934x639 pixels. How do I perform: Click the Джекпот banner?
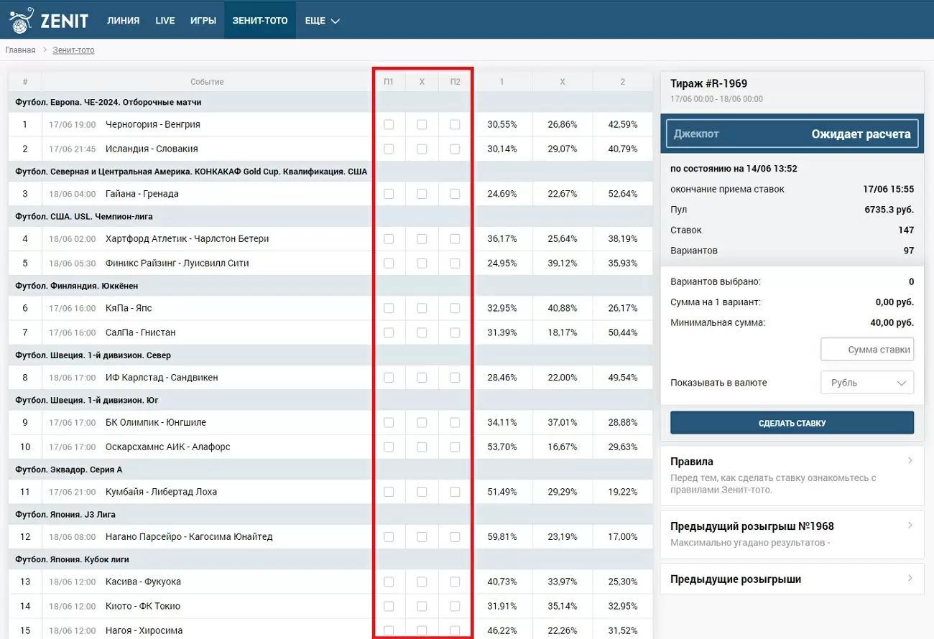tap(792, 134)
